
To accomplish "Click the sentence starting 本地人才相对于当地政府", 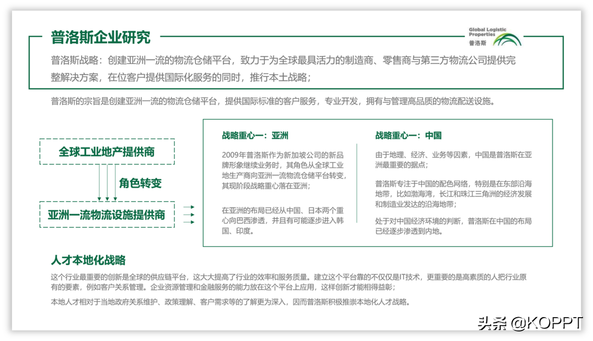I will (x=231, y=302).
